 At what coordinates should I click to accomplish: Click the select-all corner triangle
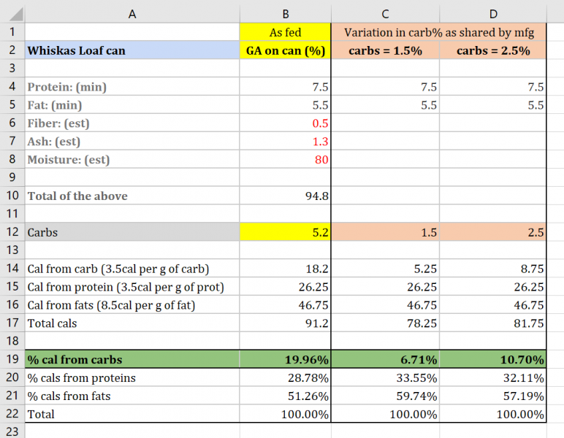[12, 12]
